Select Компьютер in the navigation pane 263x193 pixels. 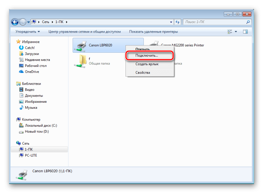coord(31,120)
